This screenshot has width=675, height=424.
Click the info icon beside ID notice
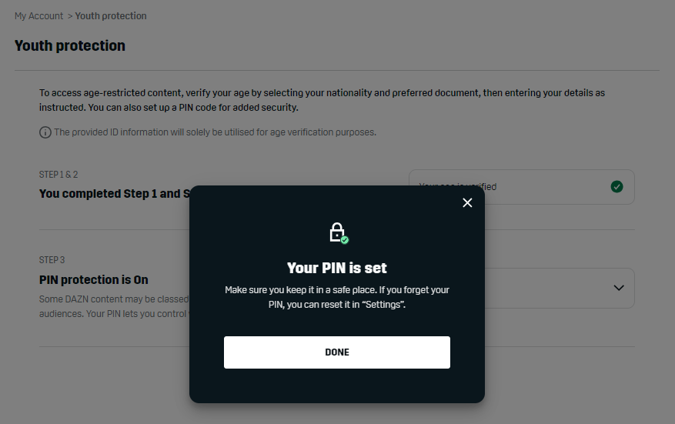(x=45, y=132)
